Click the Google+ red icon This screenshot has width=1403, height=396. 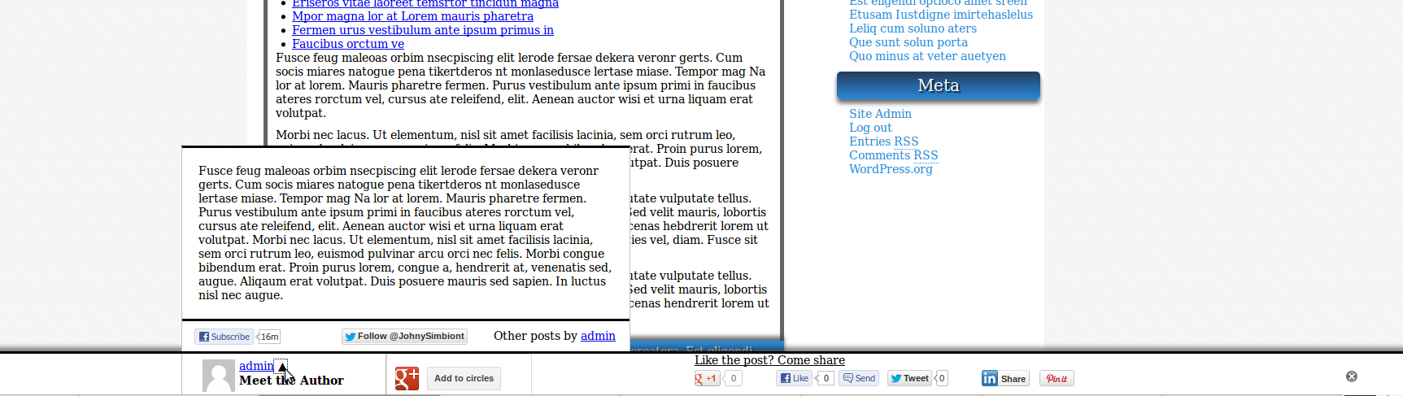pos(407,378)
